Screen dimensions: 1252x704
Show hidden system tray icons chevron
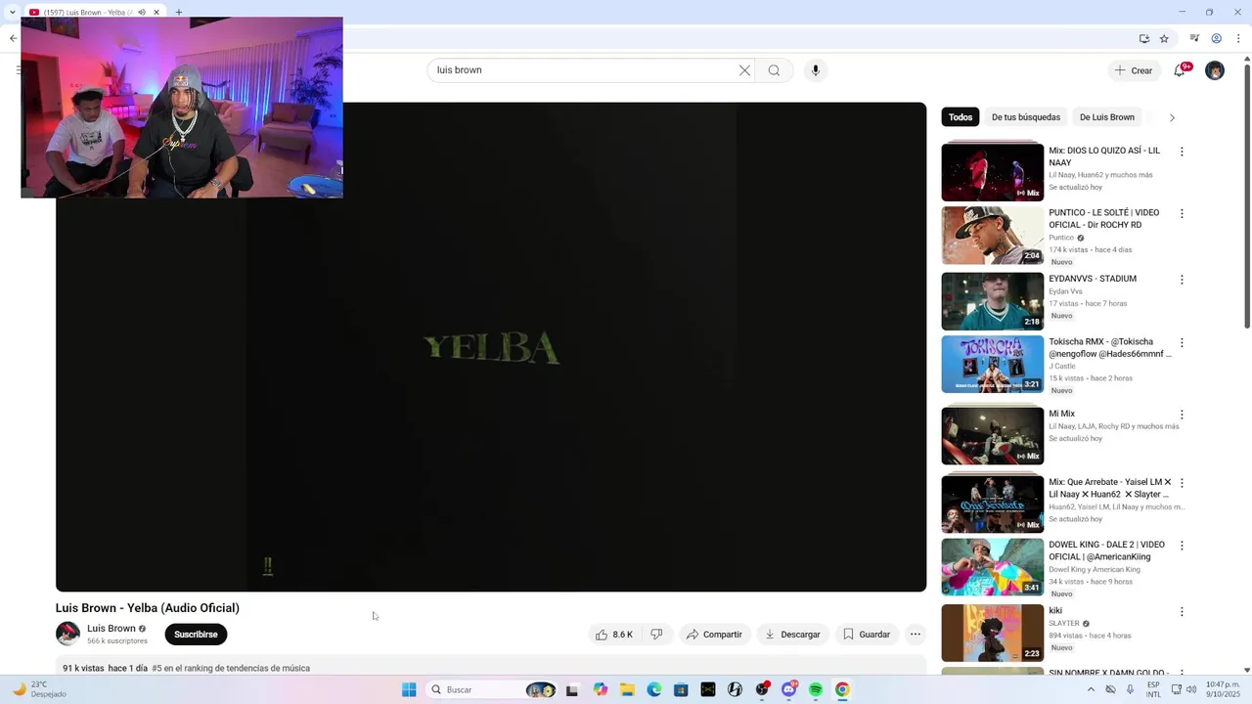tap(1091, 689)
